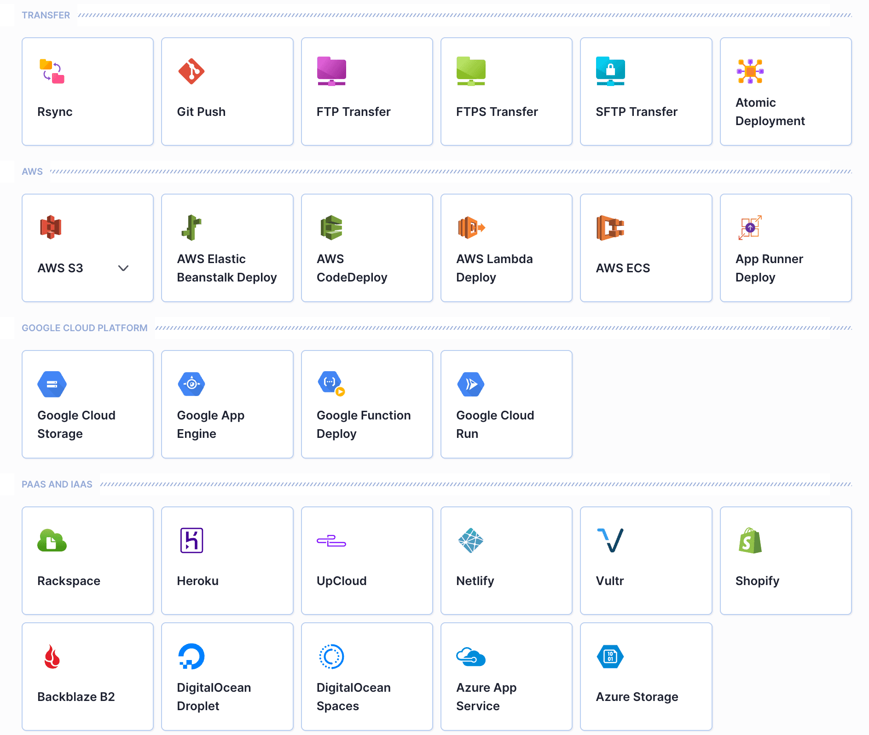Click the AWS Lambda Deploy icon

click(x=471, y=228)
